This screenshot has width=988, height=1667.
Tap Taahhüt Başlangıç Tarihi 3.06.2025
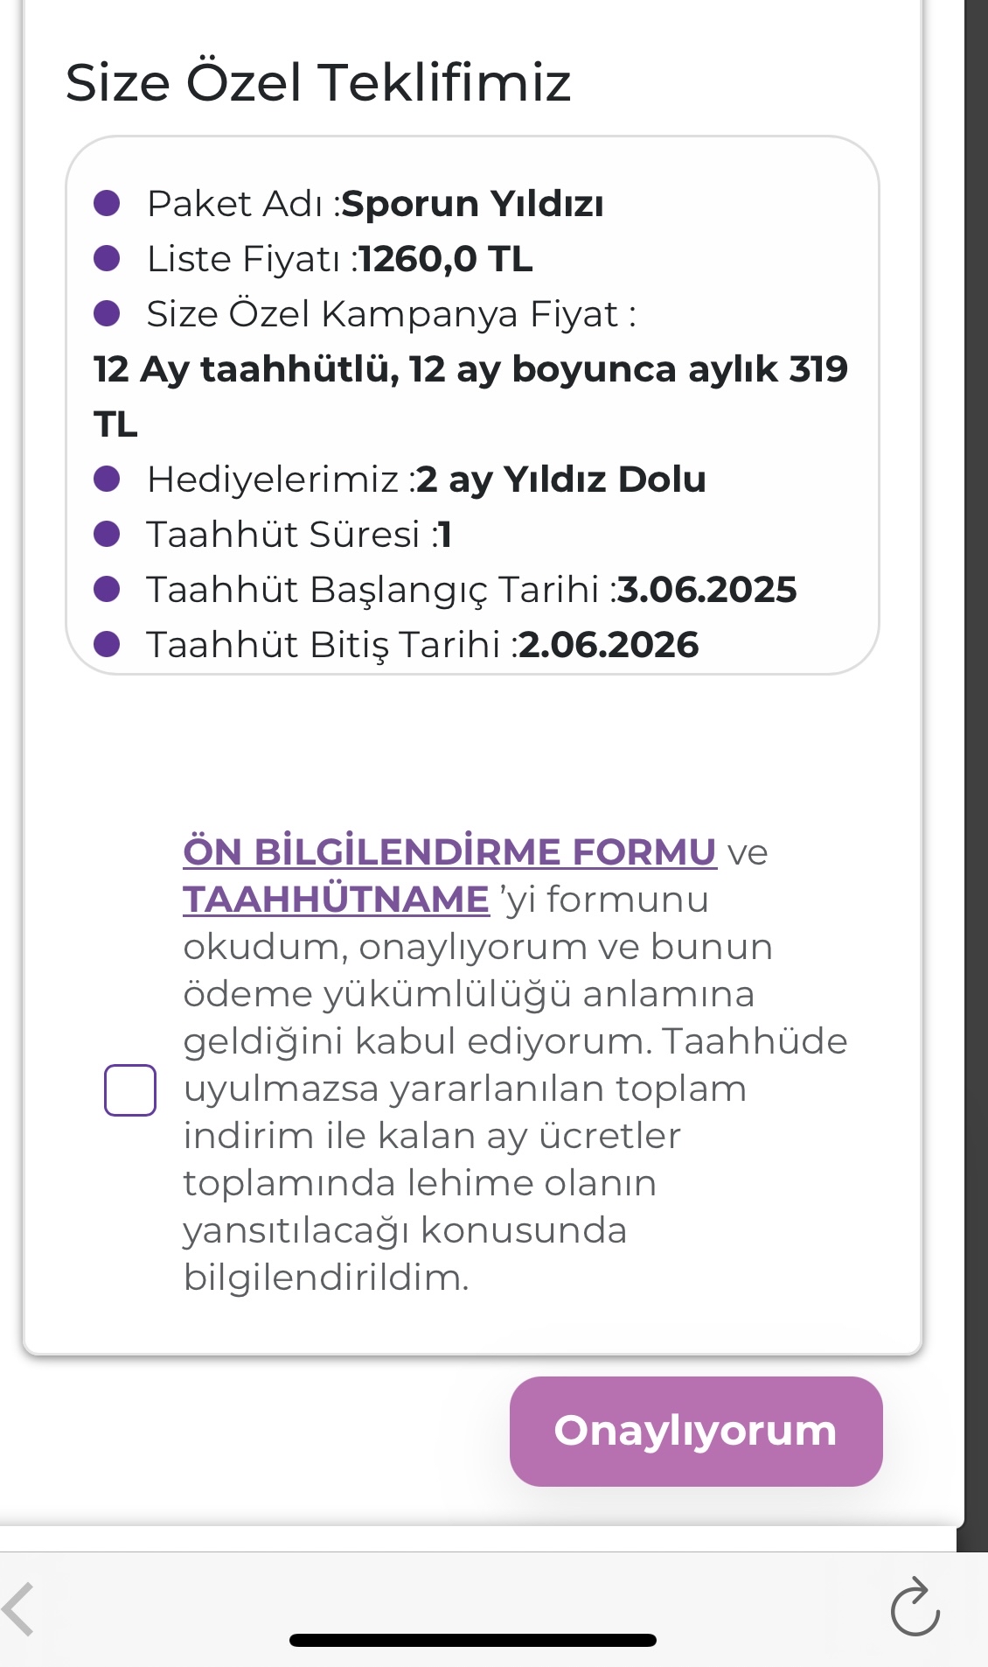471,590
